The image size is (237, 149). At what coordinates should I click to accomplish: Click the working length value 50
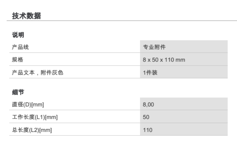146,117
